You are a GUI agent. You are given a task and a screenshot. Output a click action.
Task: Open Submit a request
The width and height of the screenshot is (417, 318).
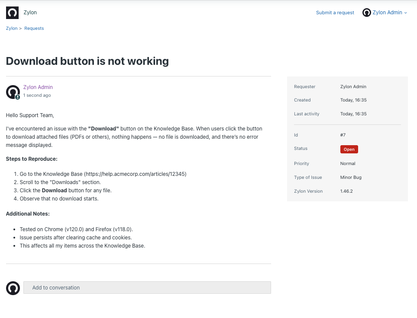pyautogui.click(x=335, y=13)
